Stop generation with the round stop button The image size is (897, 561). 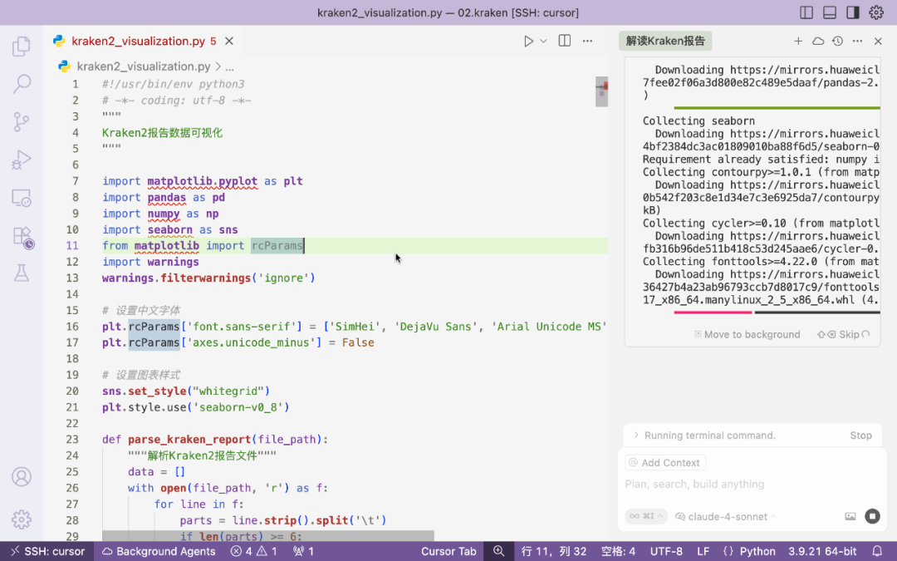872,516
